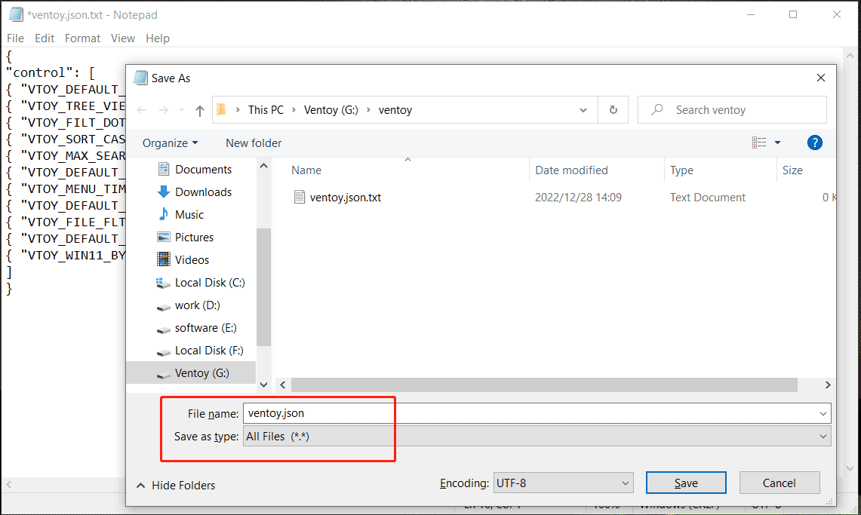Click the file list horizontal scroll right arrow

(x=828, y=385)
